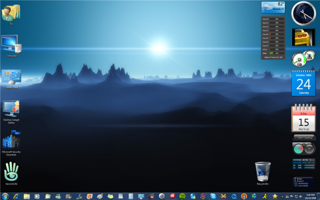
Task: Launch AIM running man from taskbar
Action: pos(264,196)
